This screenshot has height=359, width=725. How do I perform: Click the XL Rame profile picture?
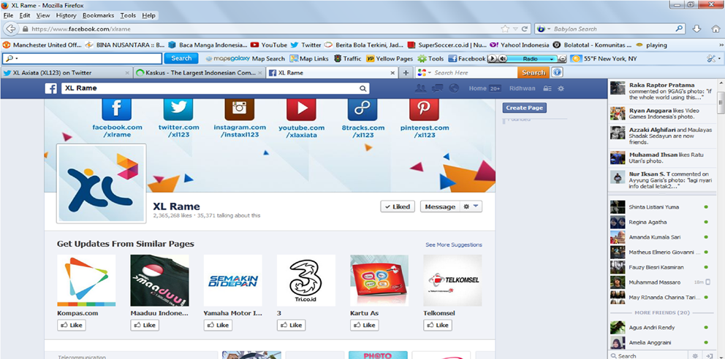102,183
